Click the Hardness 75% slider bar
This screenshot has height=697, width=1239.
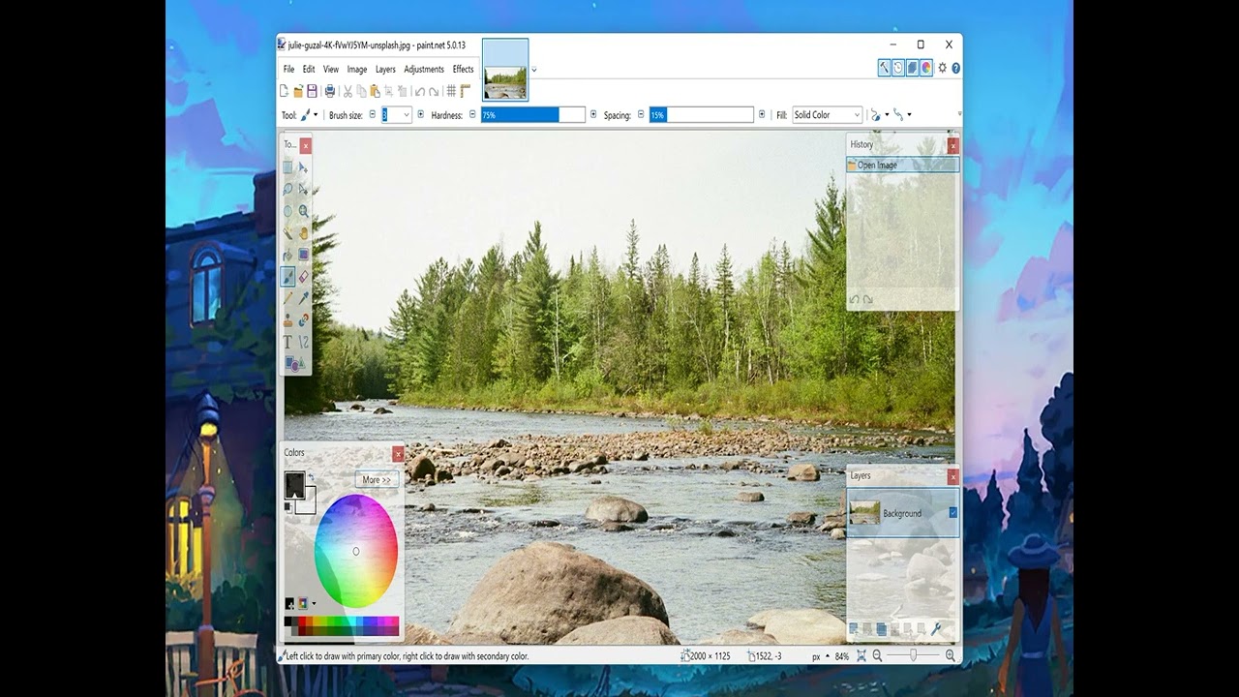click(x=533, y=115)
